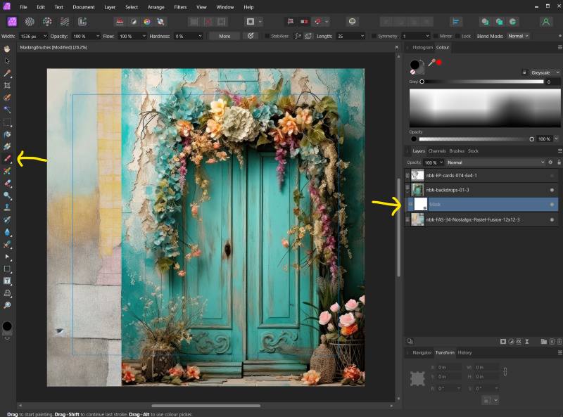This screenshot has width=563, height=417.
Task: Open the Hardness dropdown
Action: 200,36
